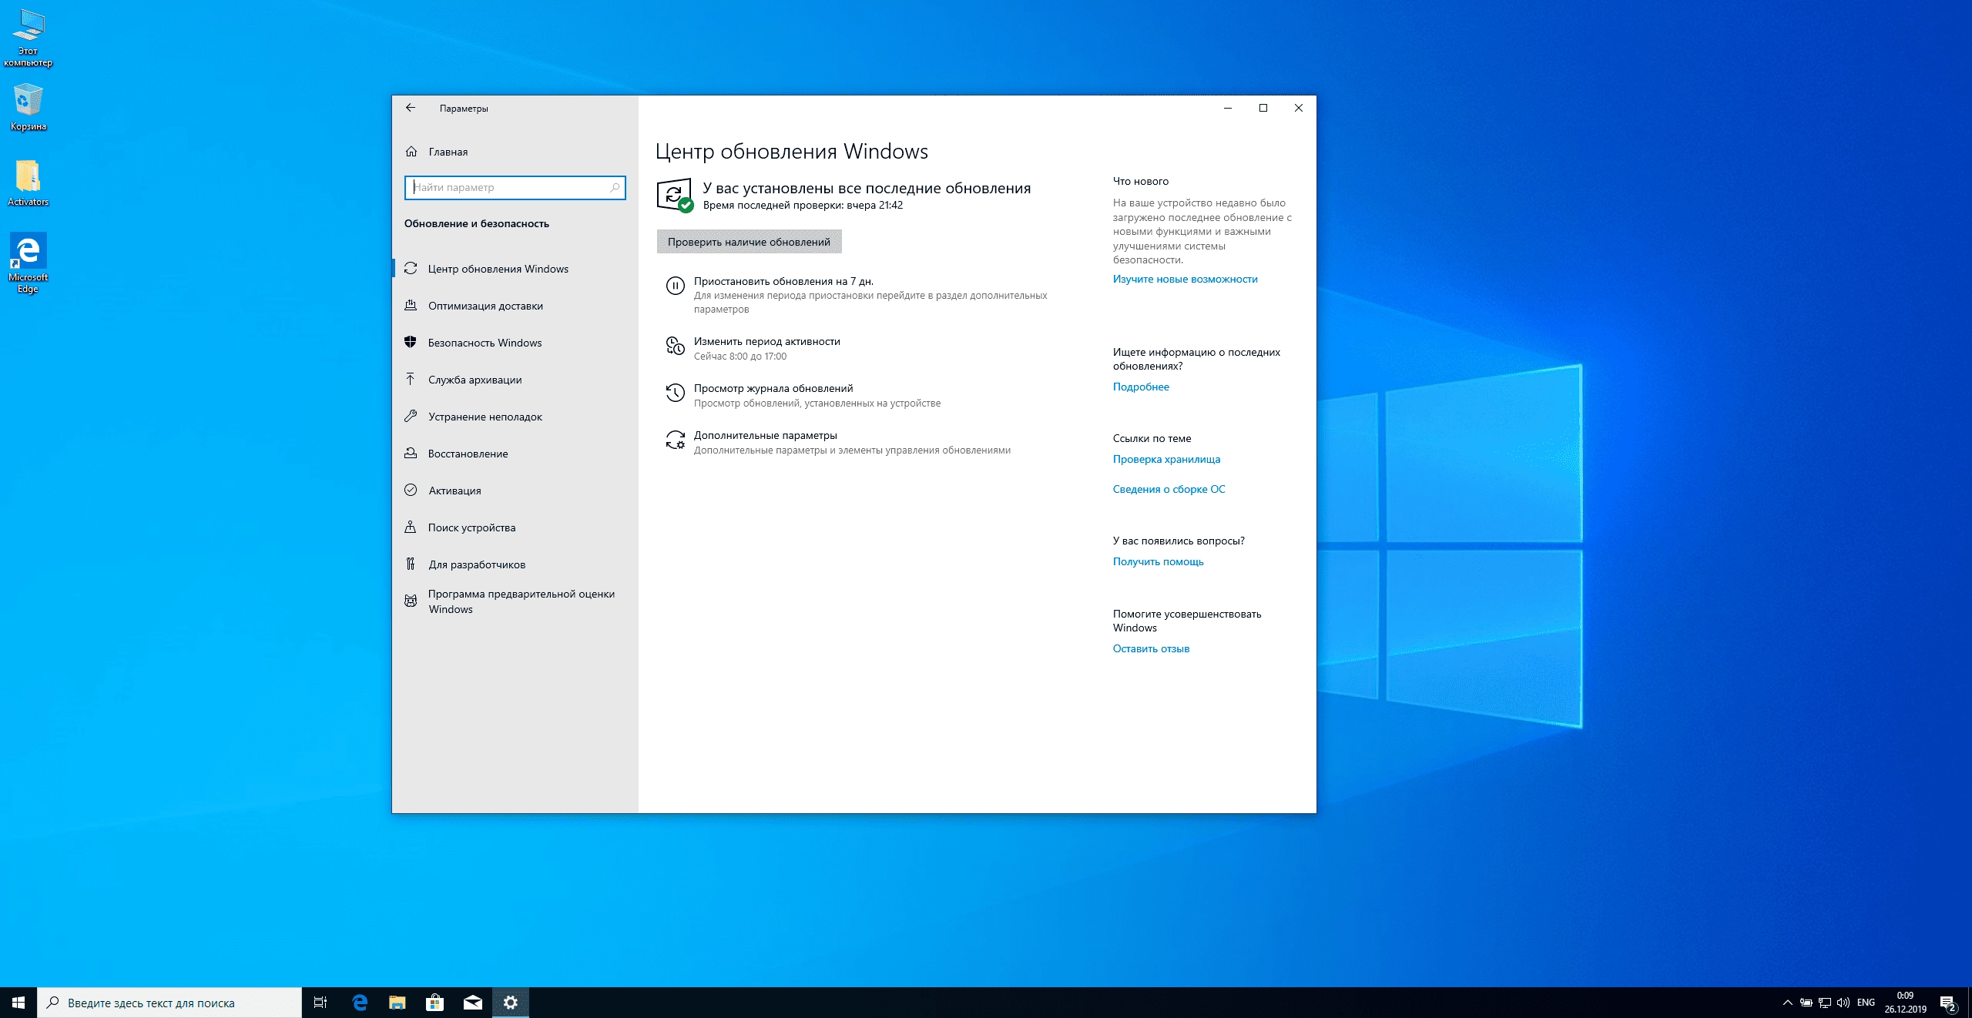The height and width of the screenshot is (1018, 1972).
Task: Open the Activators folder on desktop
Action: point(29,183)
